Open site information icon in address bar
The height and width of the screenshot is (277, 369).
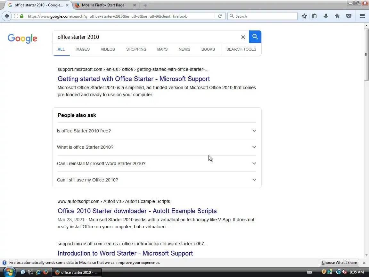click(16, 16)
